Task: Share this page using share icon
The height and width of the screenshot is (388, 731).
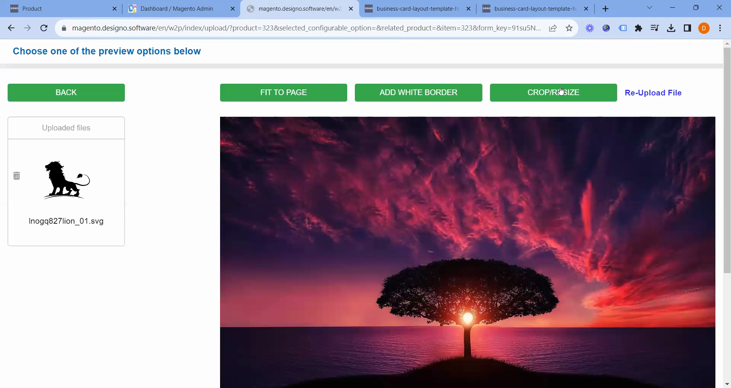Action: (553, 28)
